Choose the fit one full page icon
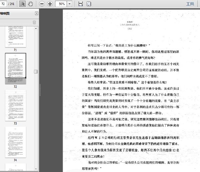 tap(89, 4)
